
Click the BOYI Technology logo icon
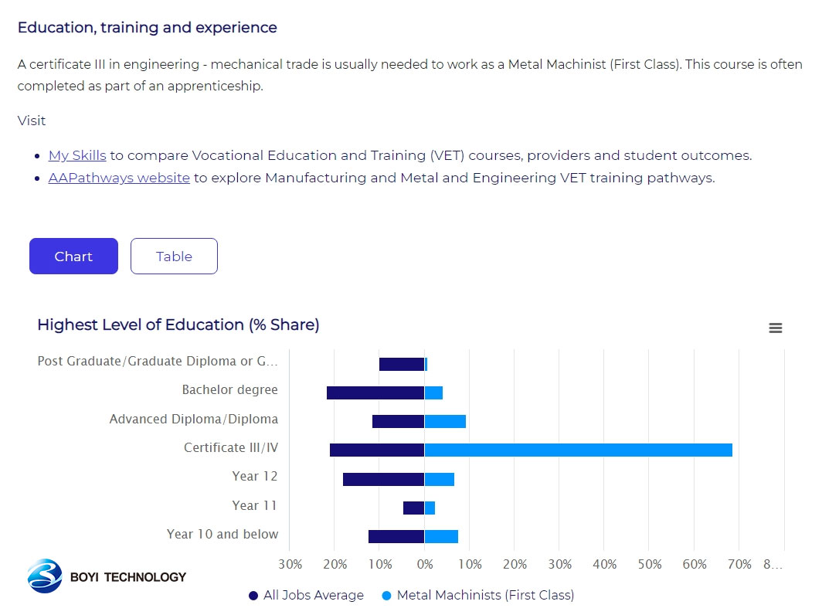[x=45, y=576]
